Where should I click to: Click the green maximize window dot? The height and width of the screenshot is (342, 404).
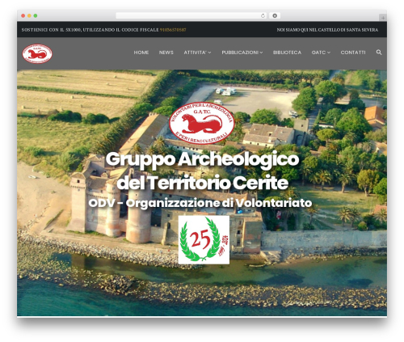click(36, 16)
